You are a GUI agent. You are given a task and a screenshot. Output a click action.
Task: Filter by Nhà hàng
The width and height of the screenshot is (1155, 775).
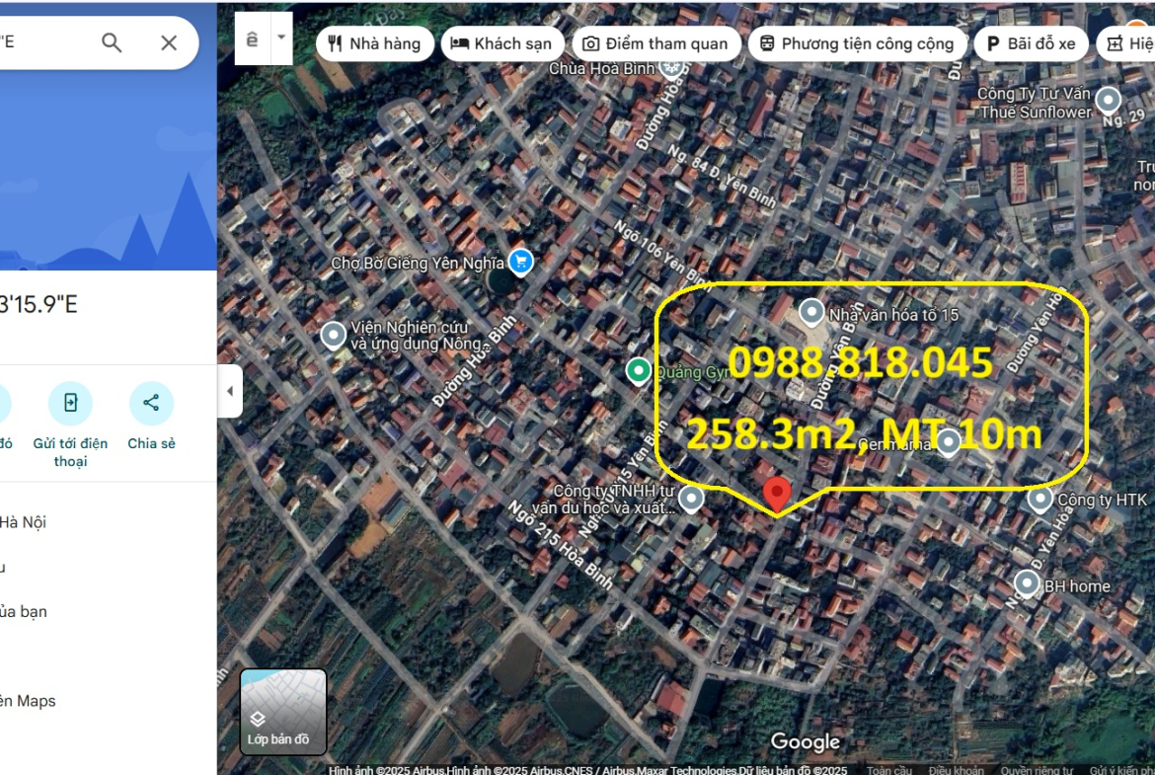tap(374, 43)
